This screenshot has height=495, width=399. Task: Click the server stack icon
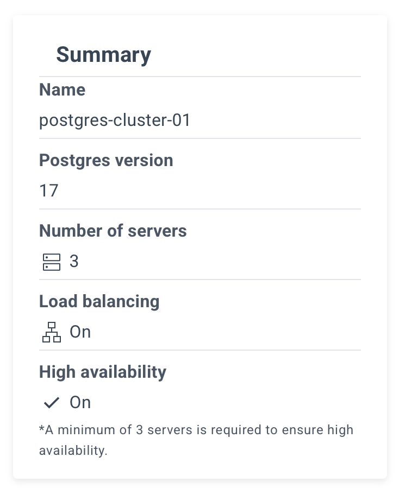tap(52, 262)
